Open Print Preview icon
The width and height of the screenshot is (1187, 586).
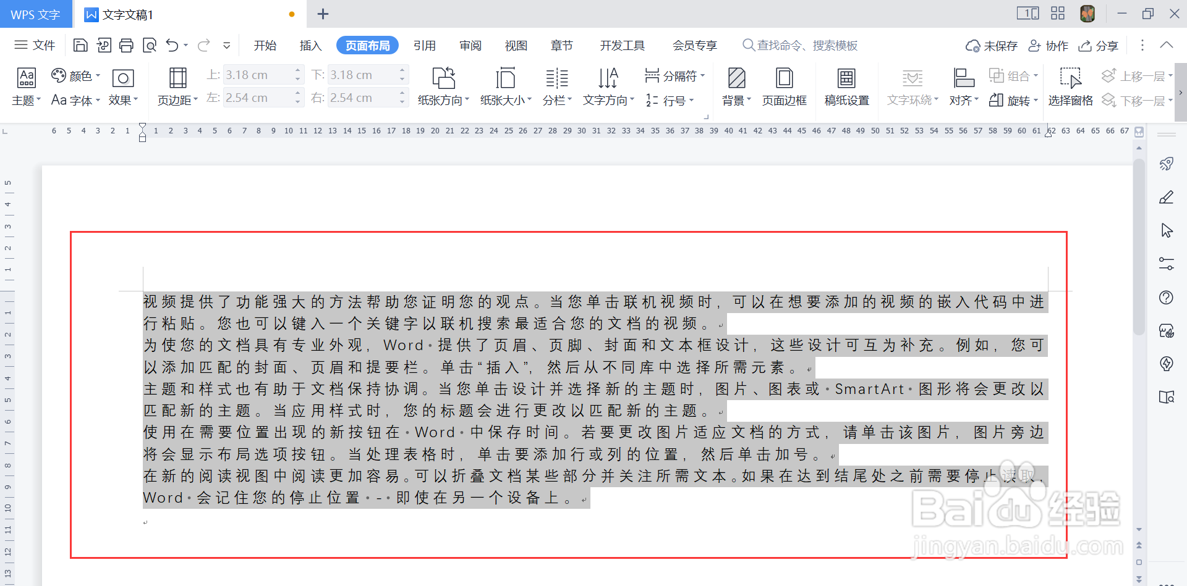[x=150, y=45]
